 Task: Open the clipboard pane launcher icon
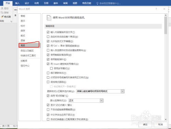(x=11, y=21)
